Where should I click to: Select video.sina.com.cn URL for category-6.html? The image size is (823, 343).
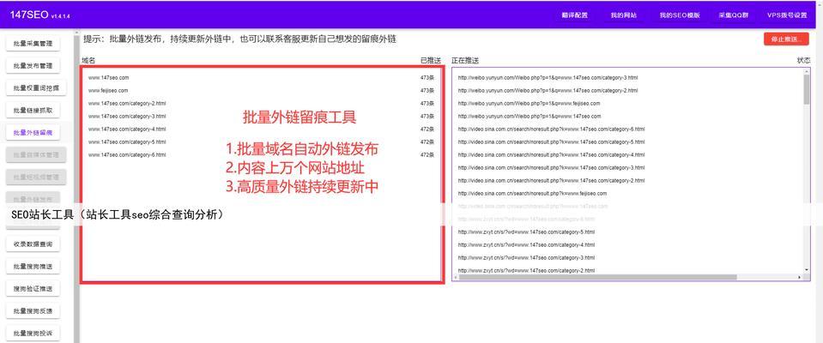click(x=551, y=129)
